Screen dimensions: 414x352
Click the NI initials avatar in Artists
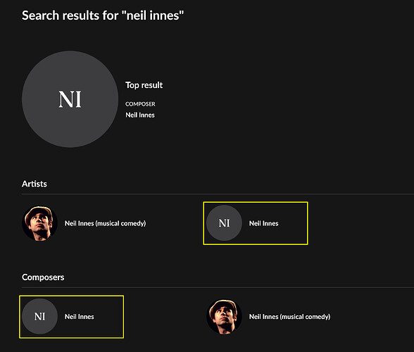pyautogui.click(x=224, y=223)
